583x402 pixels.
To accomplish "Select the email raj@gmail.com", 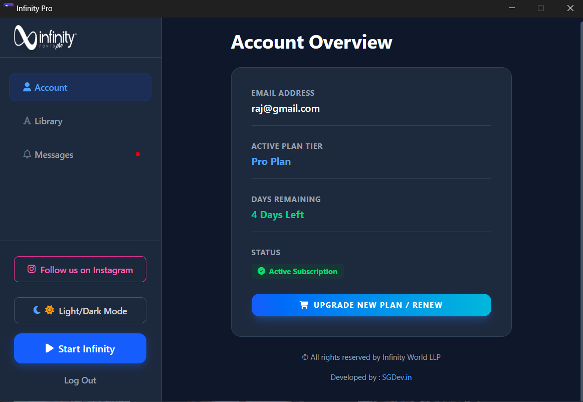I will tap(286, 109).
